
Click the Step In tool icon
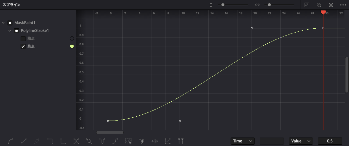point(50,141)
